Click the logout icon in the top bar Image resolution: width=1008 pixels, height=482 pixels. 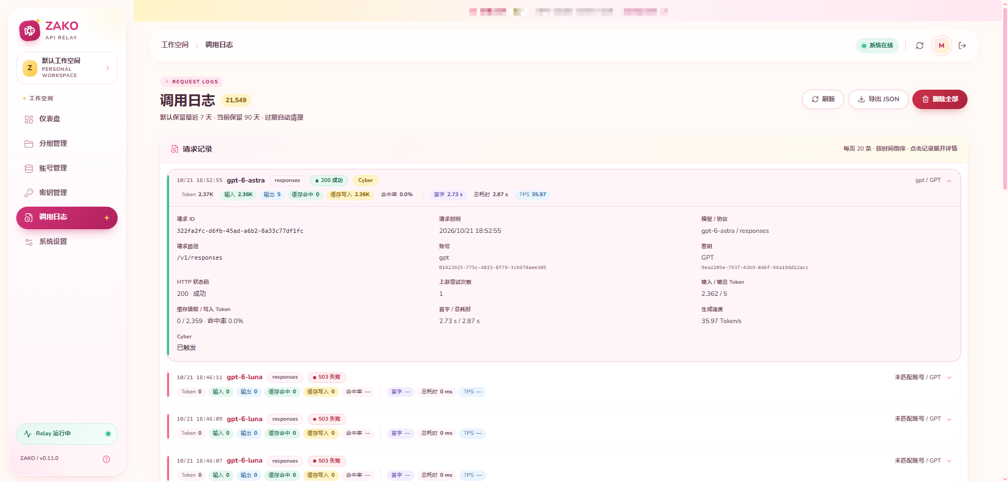[962, 46]
